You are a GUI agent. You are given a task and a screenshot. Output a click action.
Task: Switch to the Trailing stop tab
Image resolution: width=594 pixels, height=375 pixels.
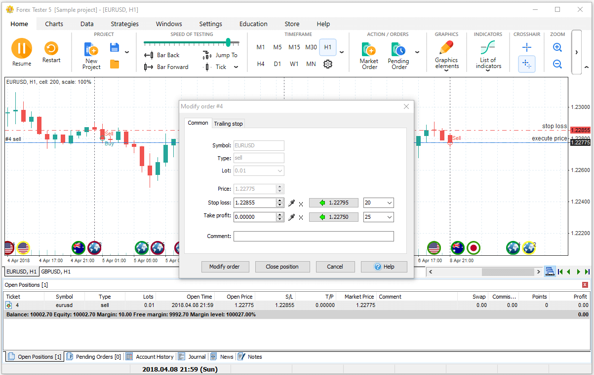[x=228, y=124]
